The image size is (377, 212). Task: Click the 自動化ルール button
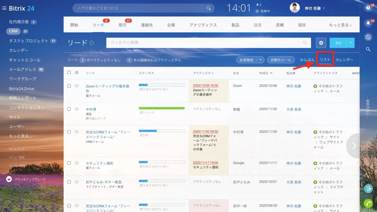click(x=281, y=60)
